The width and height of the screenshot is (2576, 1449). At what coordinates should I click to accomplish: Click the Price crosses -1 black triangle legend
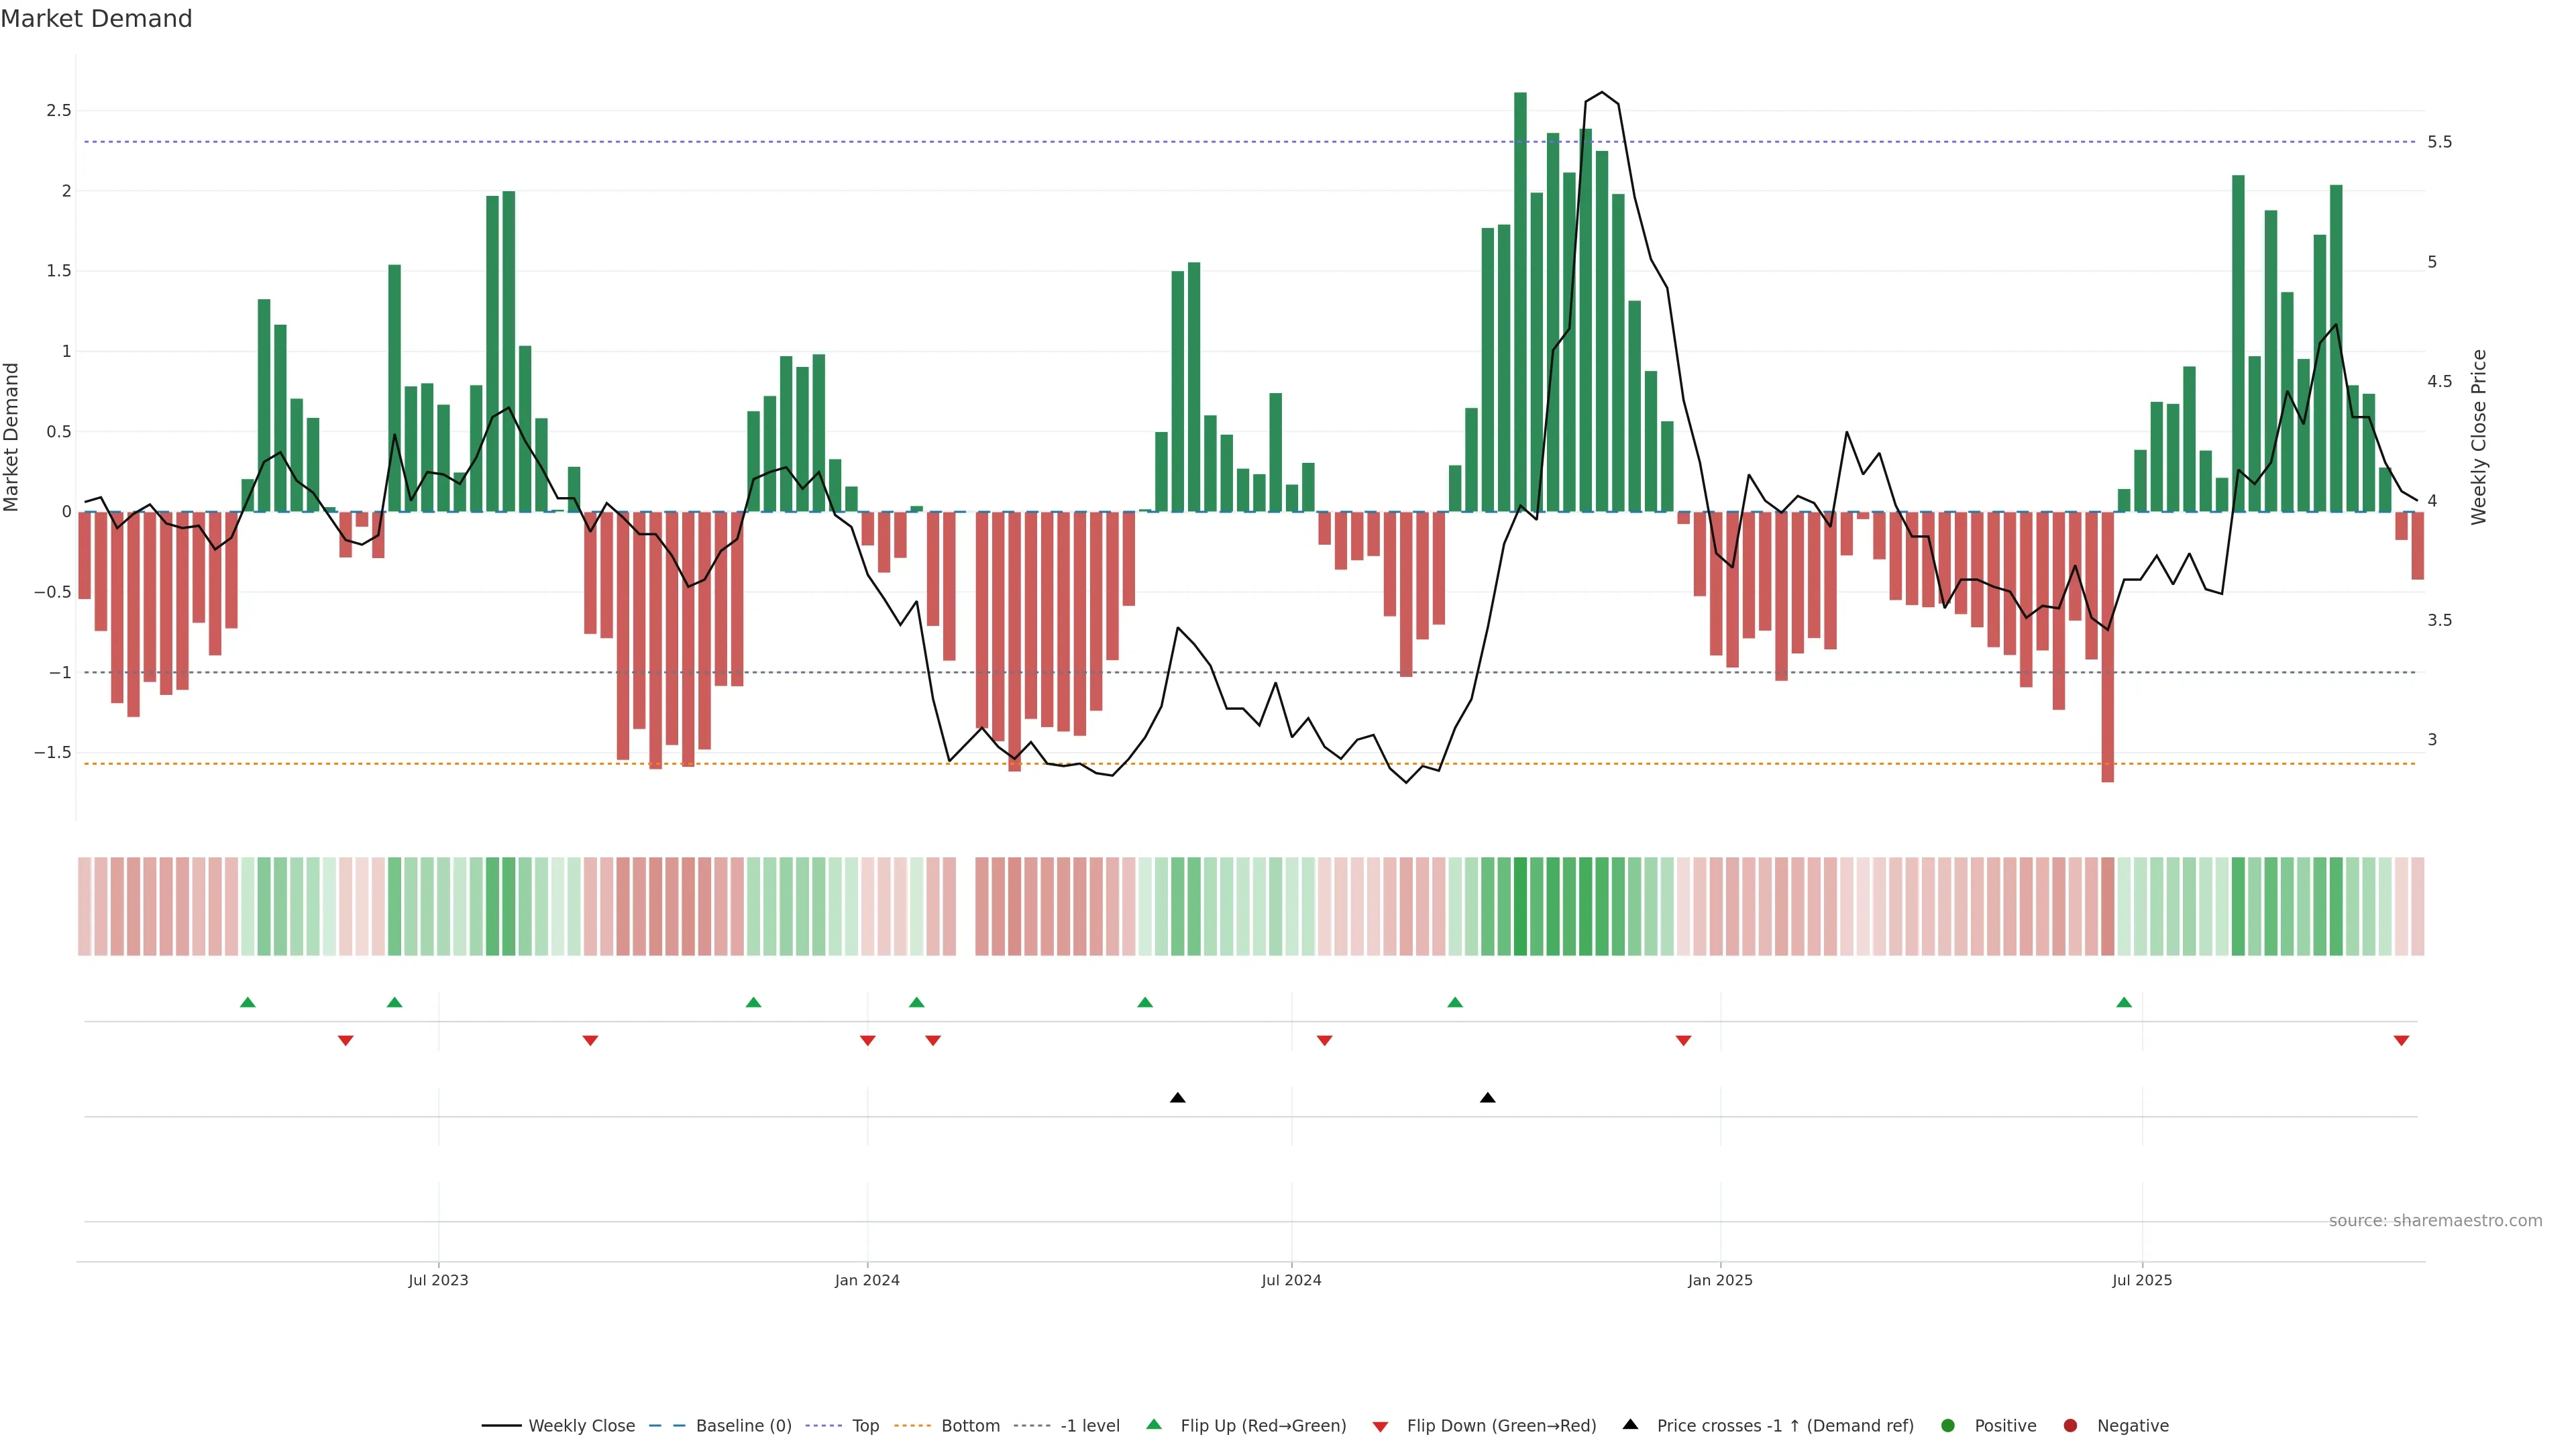pos(1630,1425)
